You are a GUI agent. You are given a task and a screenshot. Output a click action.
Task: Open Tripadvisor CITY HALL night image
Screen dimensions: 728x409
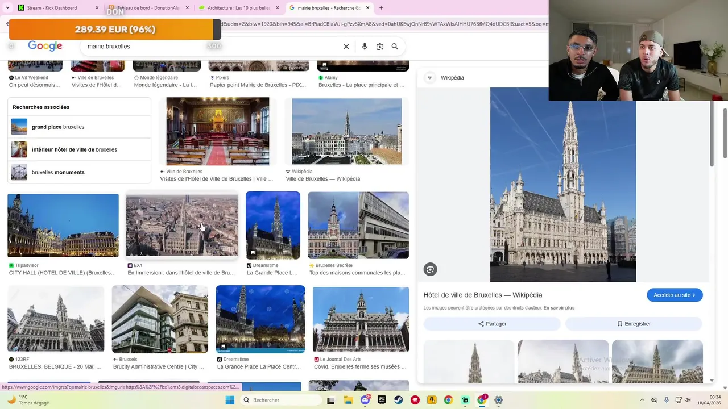[x=63, y=226]
